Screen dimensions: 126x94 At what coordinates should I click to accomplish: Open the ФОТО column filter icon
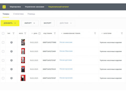[25, 33]
